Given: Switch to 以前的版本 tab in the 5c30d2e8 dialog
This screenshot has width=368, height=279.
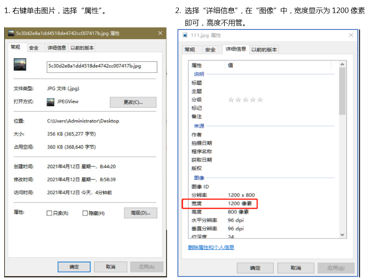Looking at the screenshot, I should pos(82,48).
